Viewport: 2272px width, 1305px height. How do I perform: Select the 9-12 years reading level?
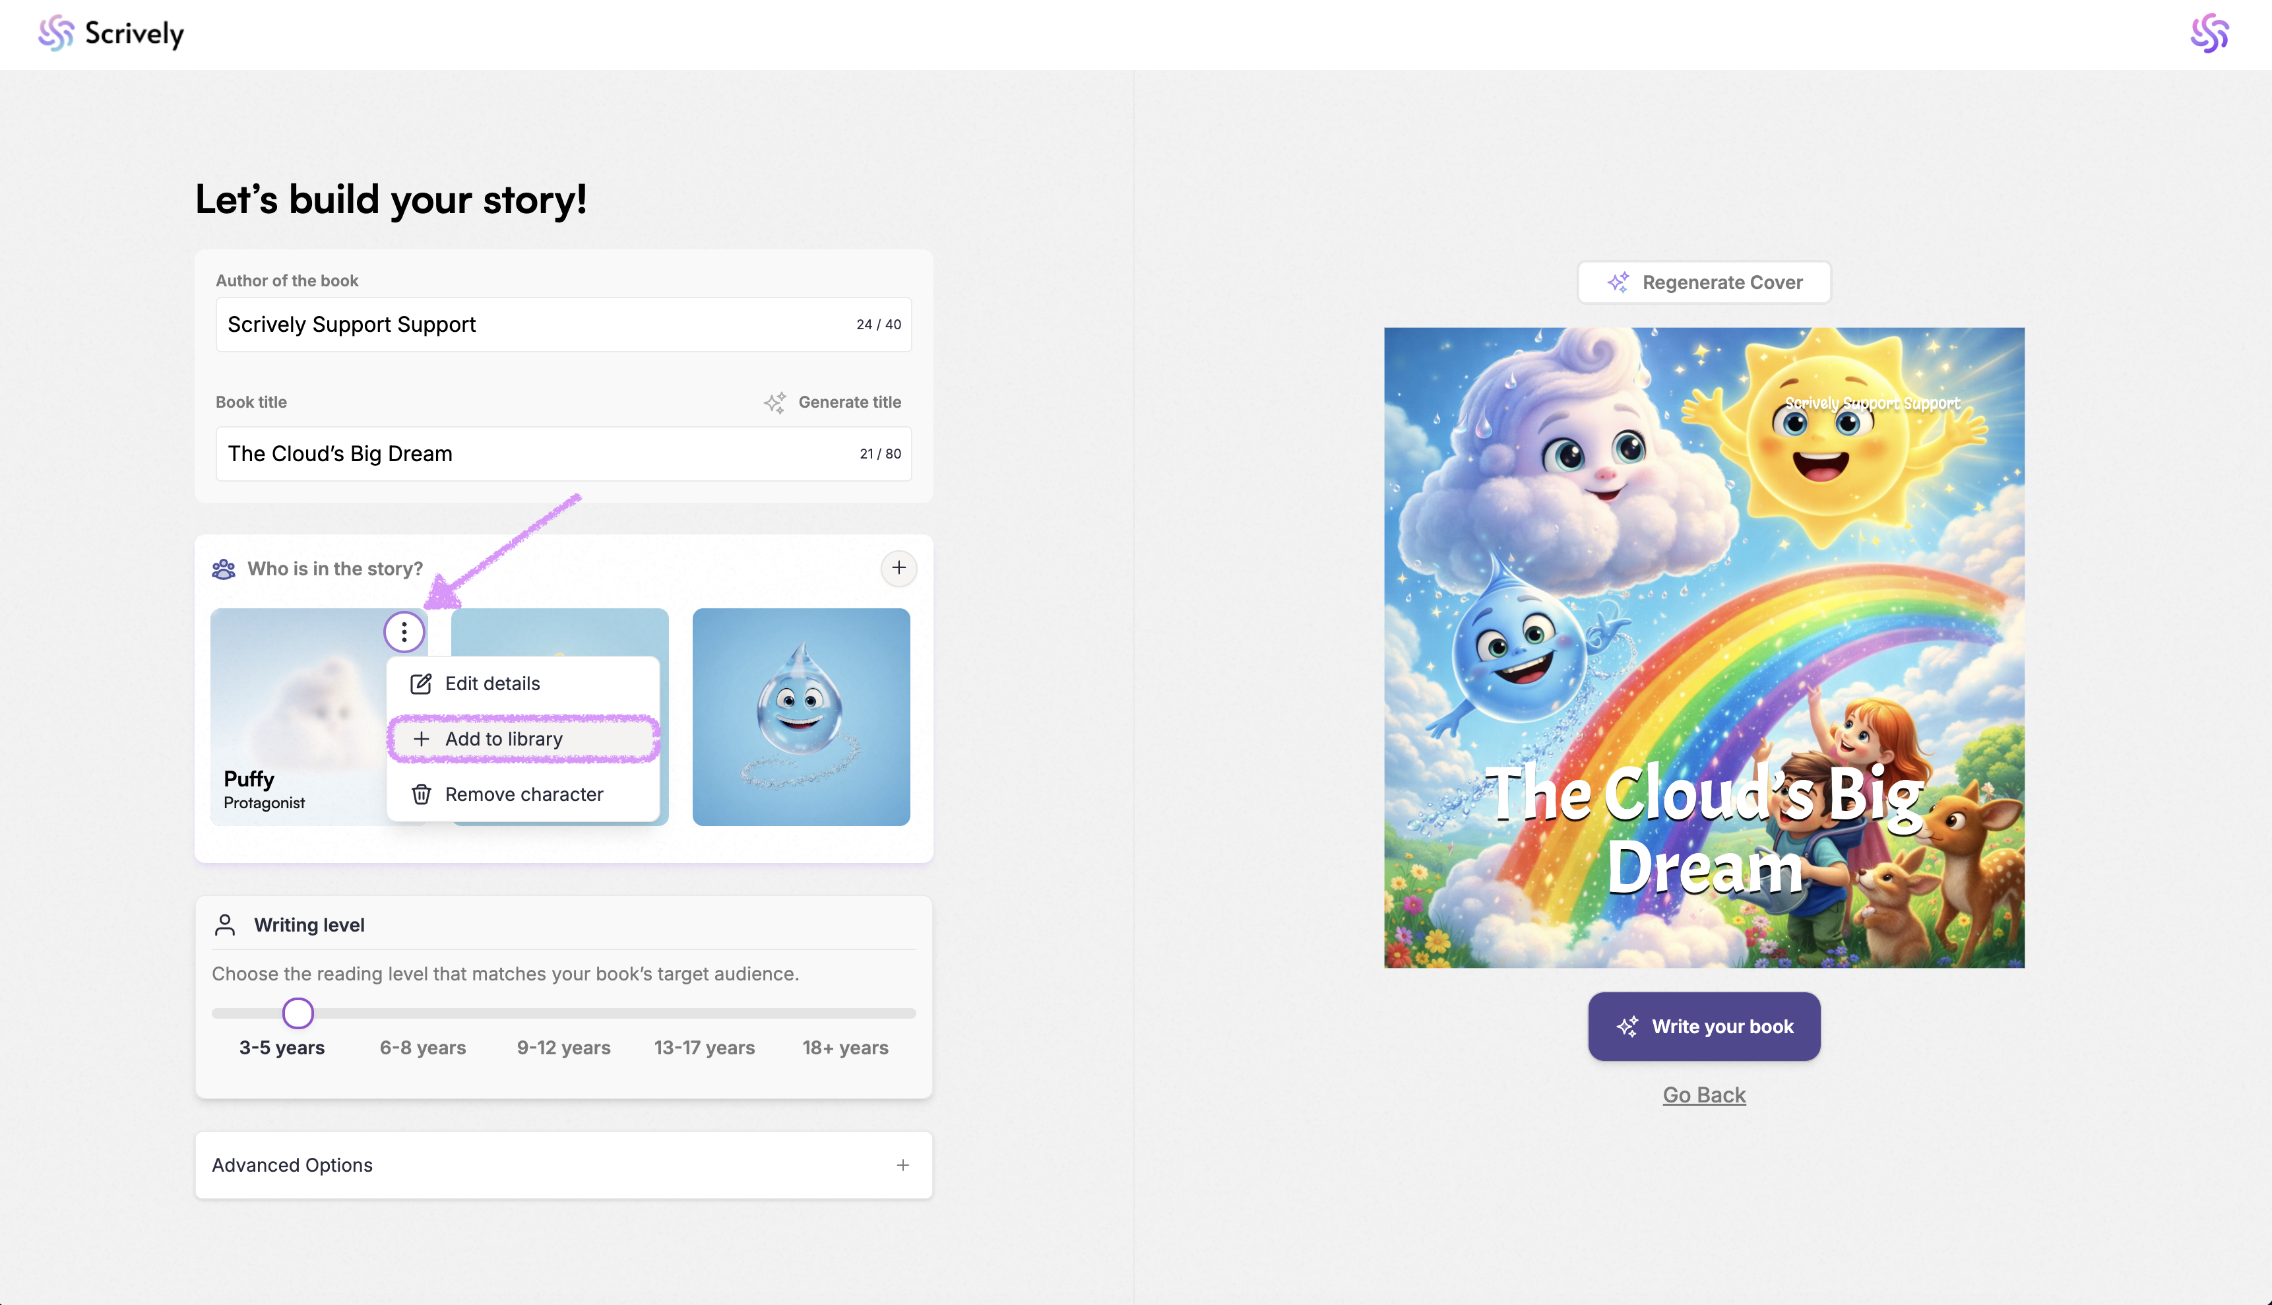564,1047
